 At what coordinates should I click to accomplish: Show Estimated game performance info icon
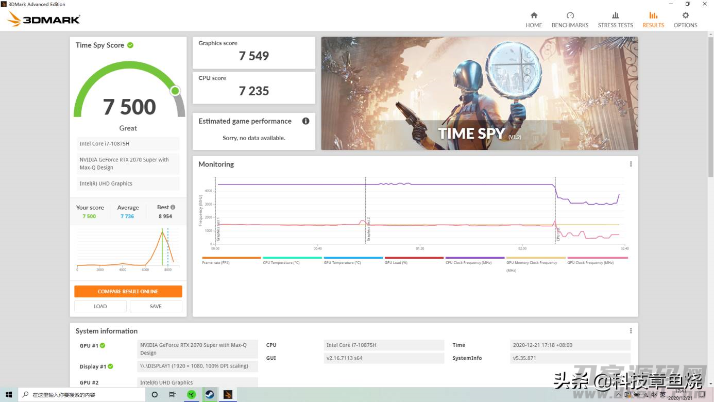(305, 121)
